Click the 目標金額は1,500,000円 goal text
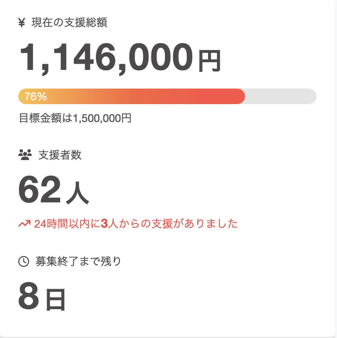The width and height of the screenshot is (337, 338). pos(75,118)
